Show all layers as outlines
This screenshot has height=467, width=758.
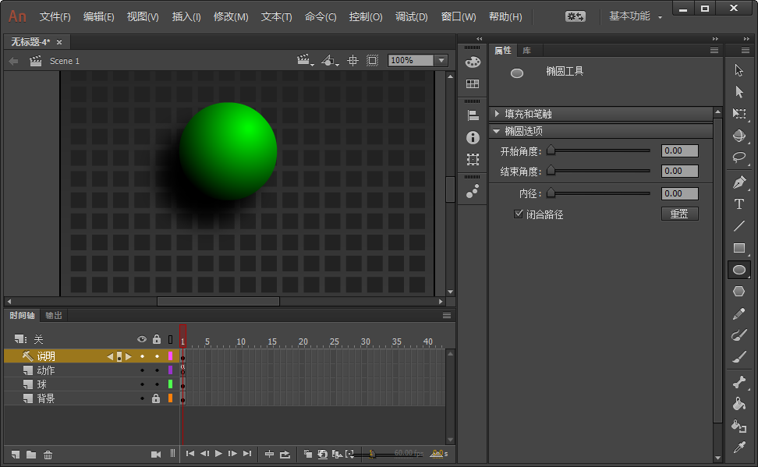point(170,339)
